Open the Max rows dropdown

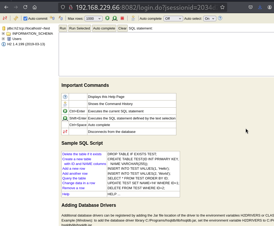[93, 18]
